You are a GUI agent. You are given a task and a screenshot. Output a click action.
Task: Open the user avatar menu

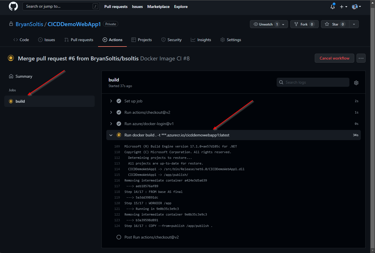pos(356,7)
